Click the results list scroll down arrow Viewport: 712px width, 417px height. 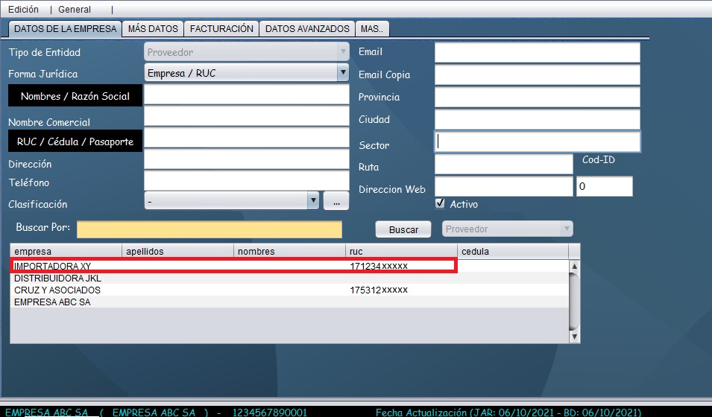click(574, 337)
